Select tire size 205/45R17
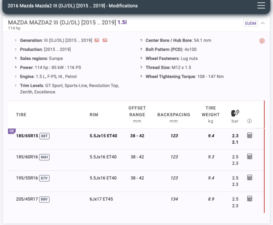The height and width of the screenshot is (225, 273). [x=27, y=199]
